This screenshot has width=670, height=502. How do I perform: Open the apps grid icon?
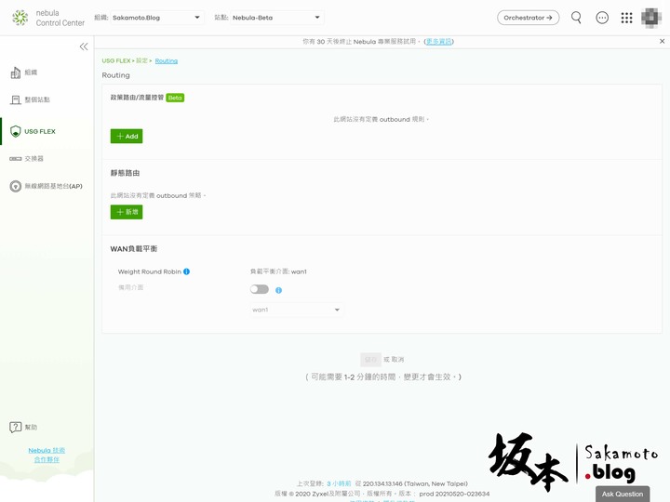click(626, 18)
